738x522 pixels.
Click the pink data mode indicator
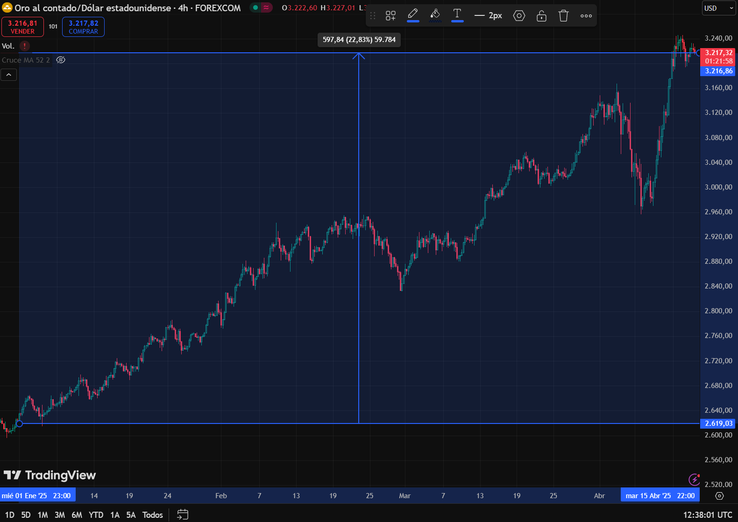pyautogui.click(x=266, y=7)
